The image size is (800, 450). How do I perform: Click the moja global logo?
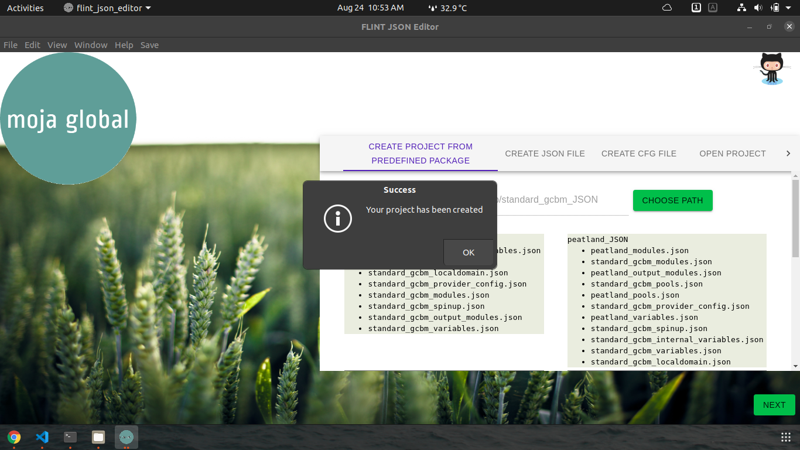pyautogui.click(x=68, y=118)
